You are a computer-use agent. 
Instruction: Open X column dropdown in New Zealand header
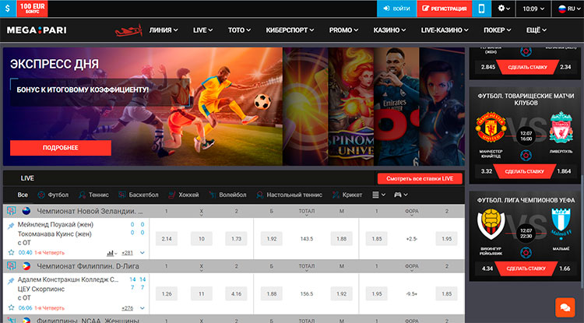pos(201,212)
